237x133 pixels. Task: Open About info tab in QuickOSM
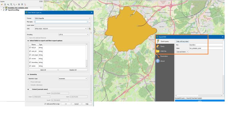165,61
